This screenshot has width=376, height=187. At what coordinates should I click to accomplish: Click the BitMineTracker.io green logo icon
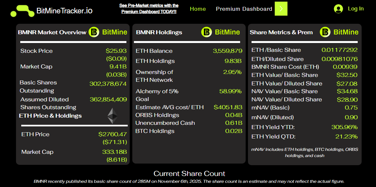click(22, 11)
